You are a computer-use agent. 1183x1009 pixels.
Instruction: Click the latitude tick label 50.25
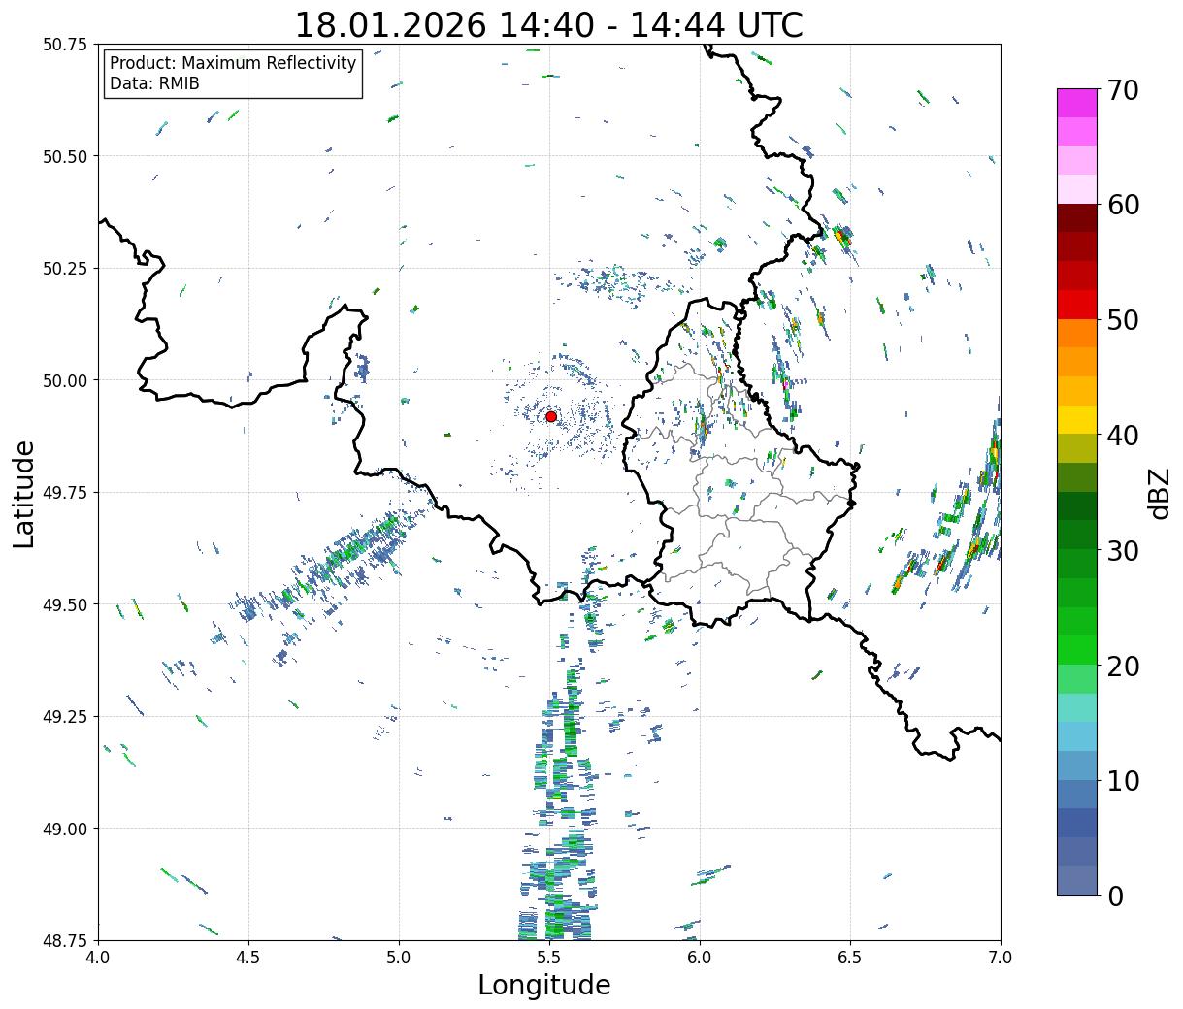65,269
